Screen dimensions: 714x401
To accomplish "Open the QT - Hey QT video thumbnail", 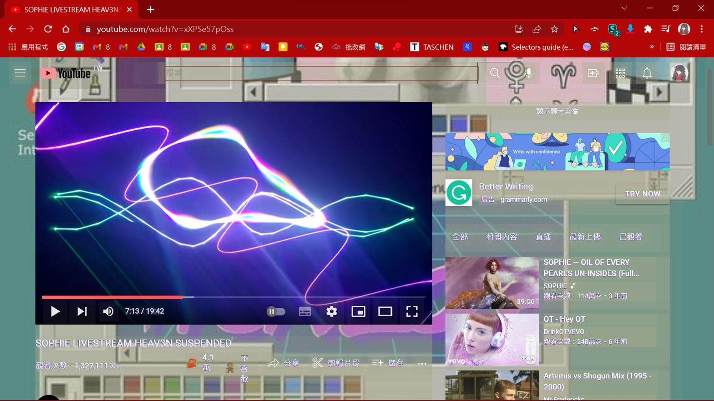I will coord(492,340).
